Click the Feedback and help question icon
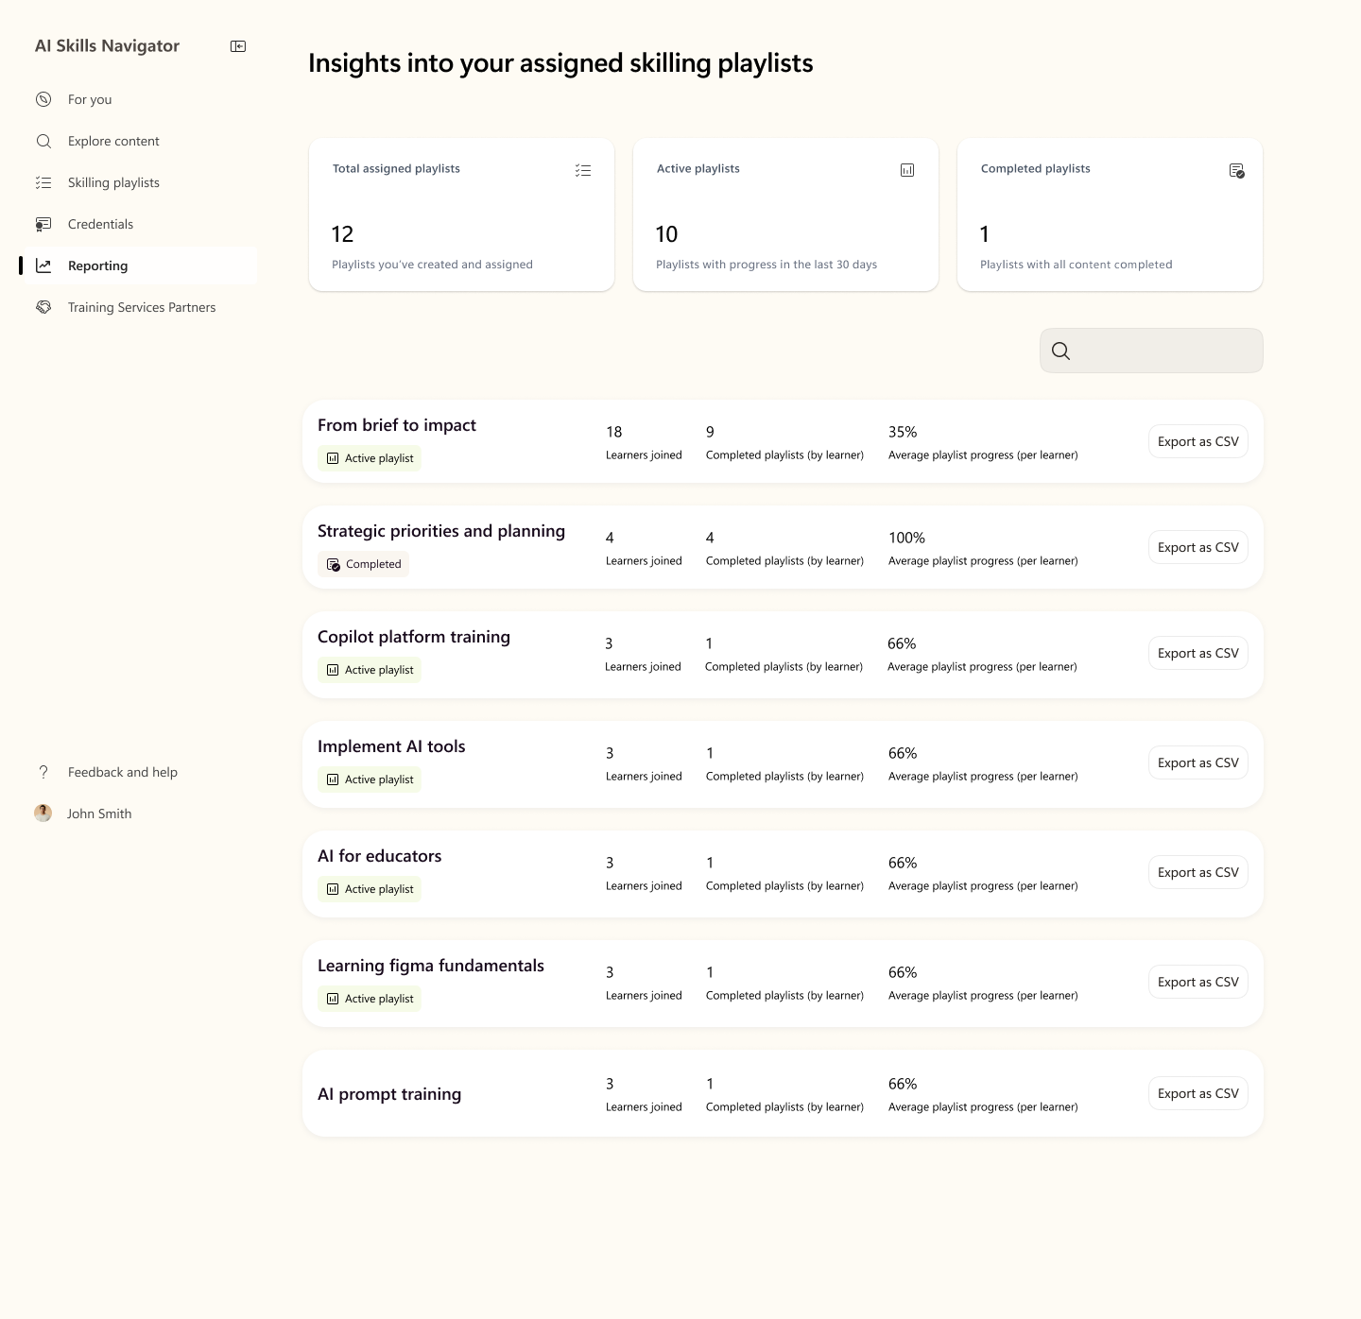Screen dimensions: 1361x1319 [x=43, y=772]
